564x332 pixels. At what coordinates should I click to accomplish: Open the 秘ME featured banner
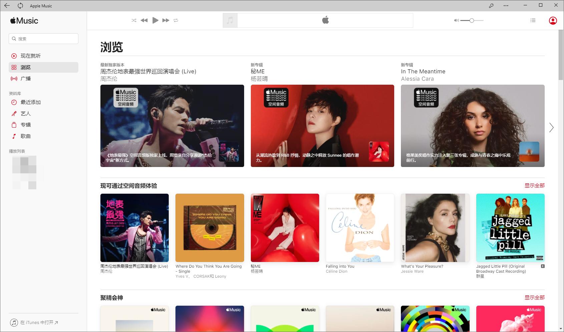click(323, 126)
